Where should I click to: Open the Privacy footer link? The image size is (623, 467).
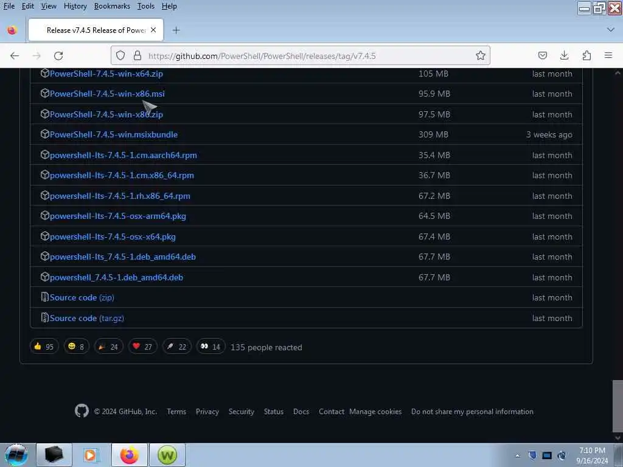point(207,412)
